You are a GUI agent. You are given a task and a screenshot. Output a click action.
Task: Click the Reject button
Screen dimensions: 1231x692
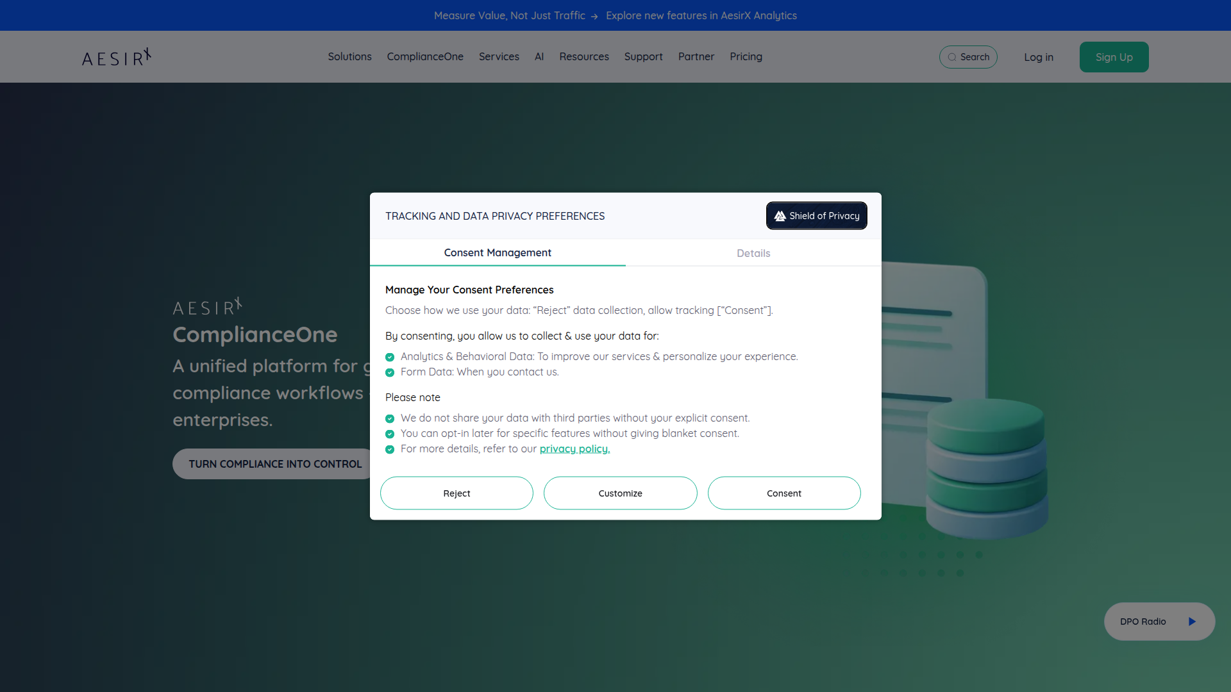point(456,493)
